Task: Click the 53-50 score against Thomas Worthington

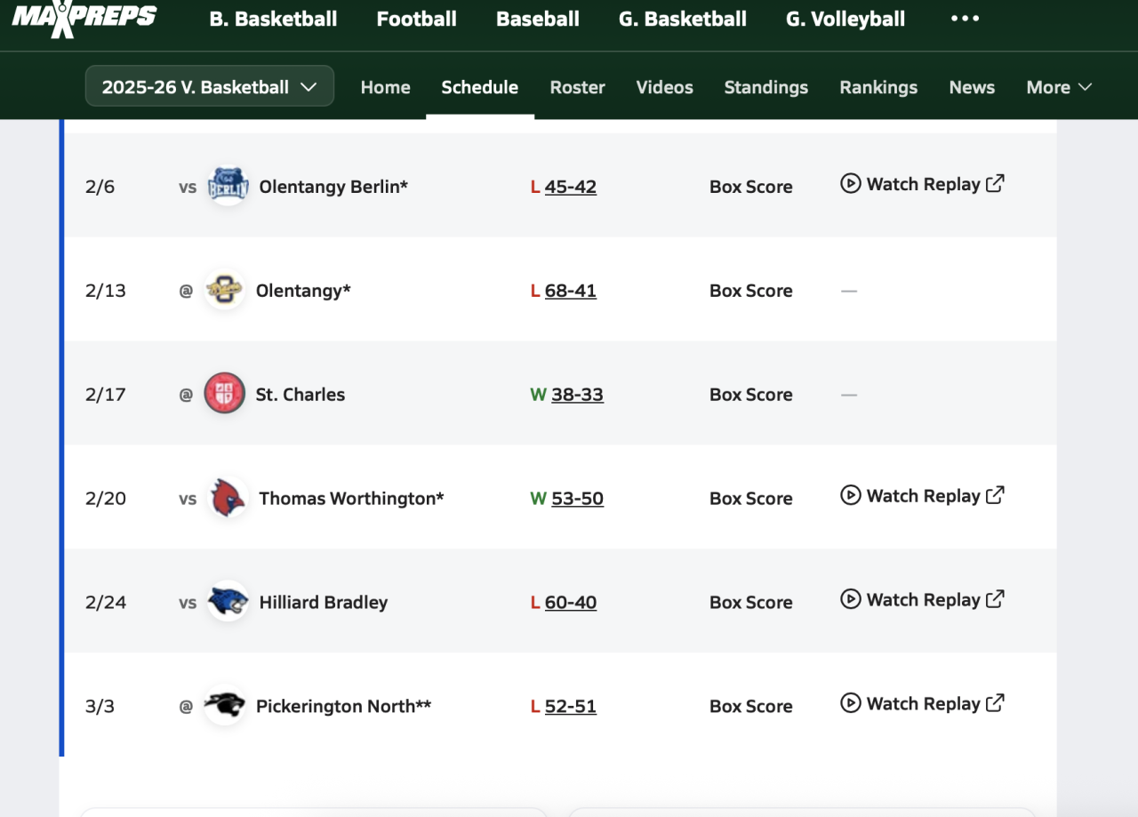Action: click(x=577, y=499)
